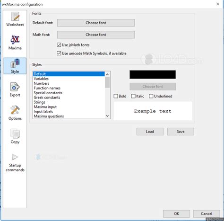The image size is (224, 221).
Task: Select the Style page icon
Action: click(x=15, y=63)
